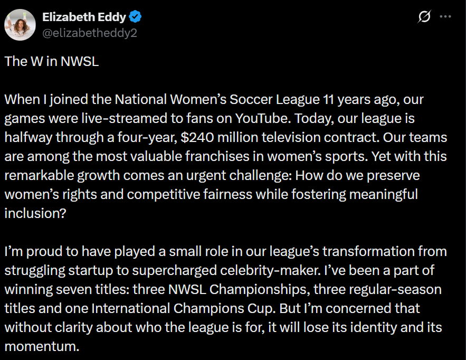
Task: Open Elizabeth Eddy's profile avatar
Action: (x=20, y=25)
